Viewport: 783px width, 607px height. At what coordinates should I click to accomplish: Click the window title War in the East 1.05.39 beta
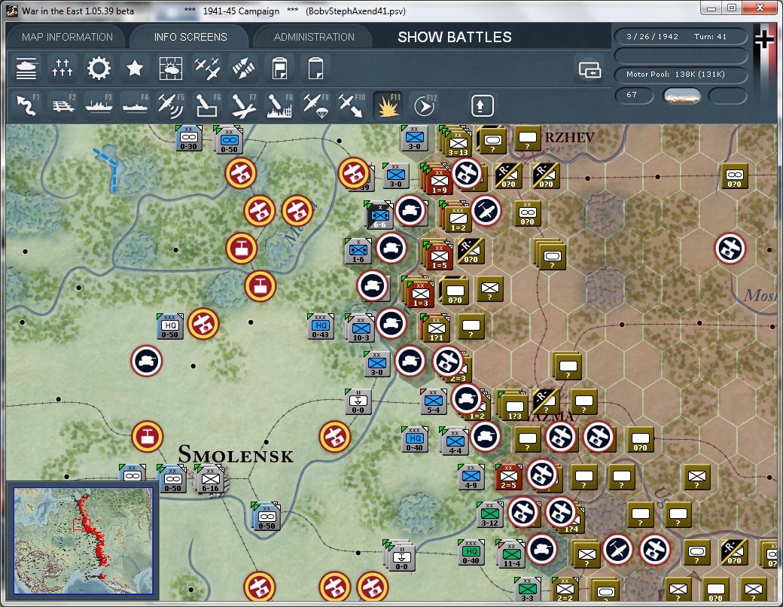78,11
